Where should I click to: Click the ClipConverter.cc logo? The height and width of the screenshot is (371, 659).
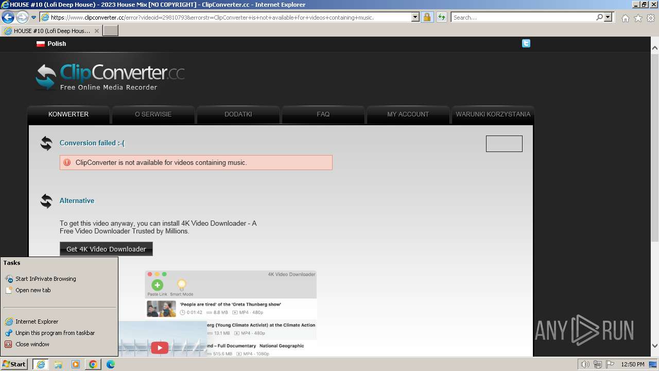110,77
